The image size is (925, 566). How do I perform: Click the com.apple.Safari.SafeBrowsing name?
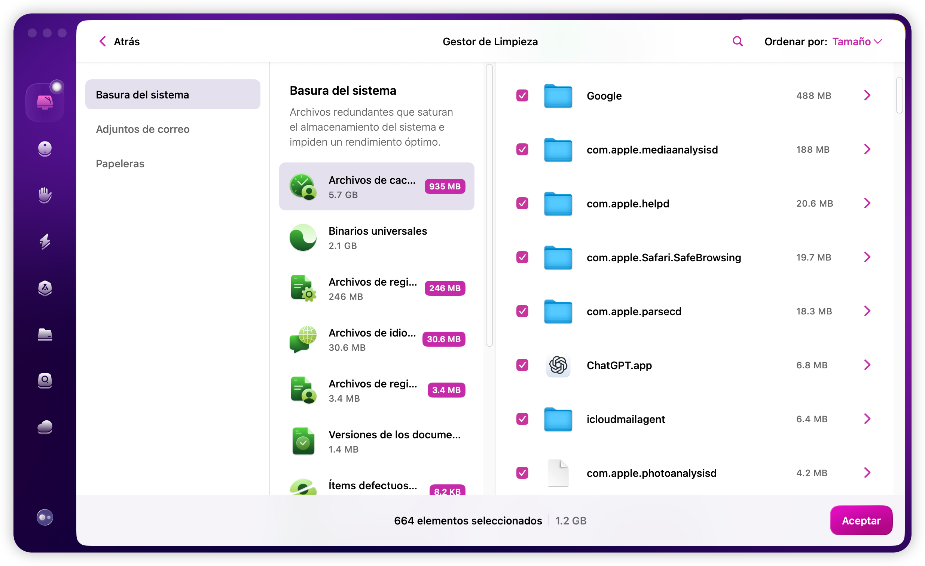[x=664, y=257]
